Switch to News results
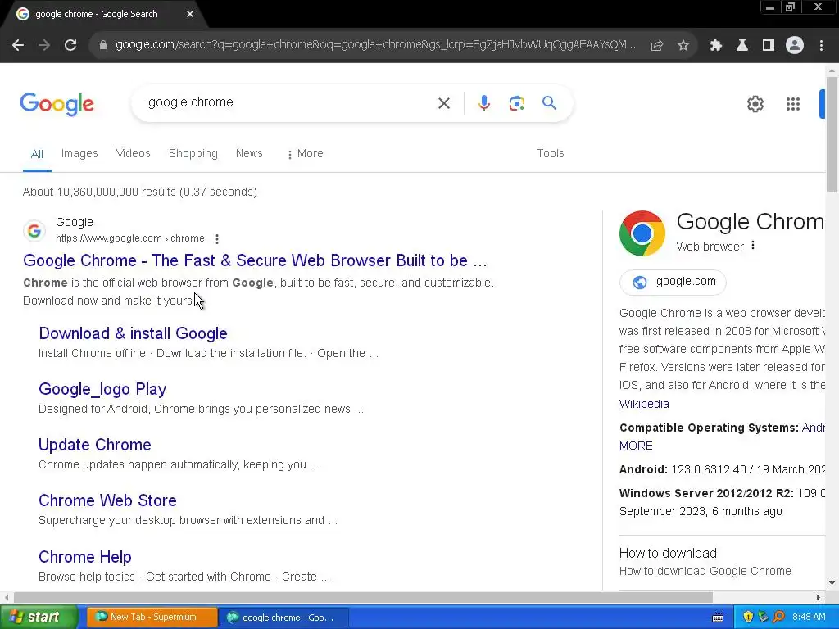839x629 pixels. (x=249, y=153)
